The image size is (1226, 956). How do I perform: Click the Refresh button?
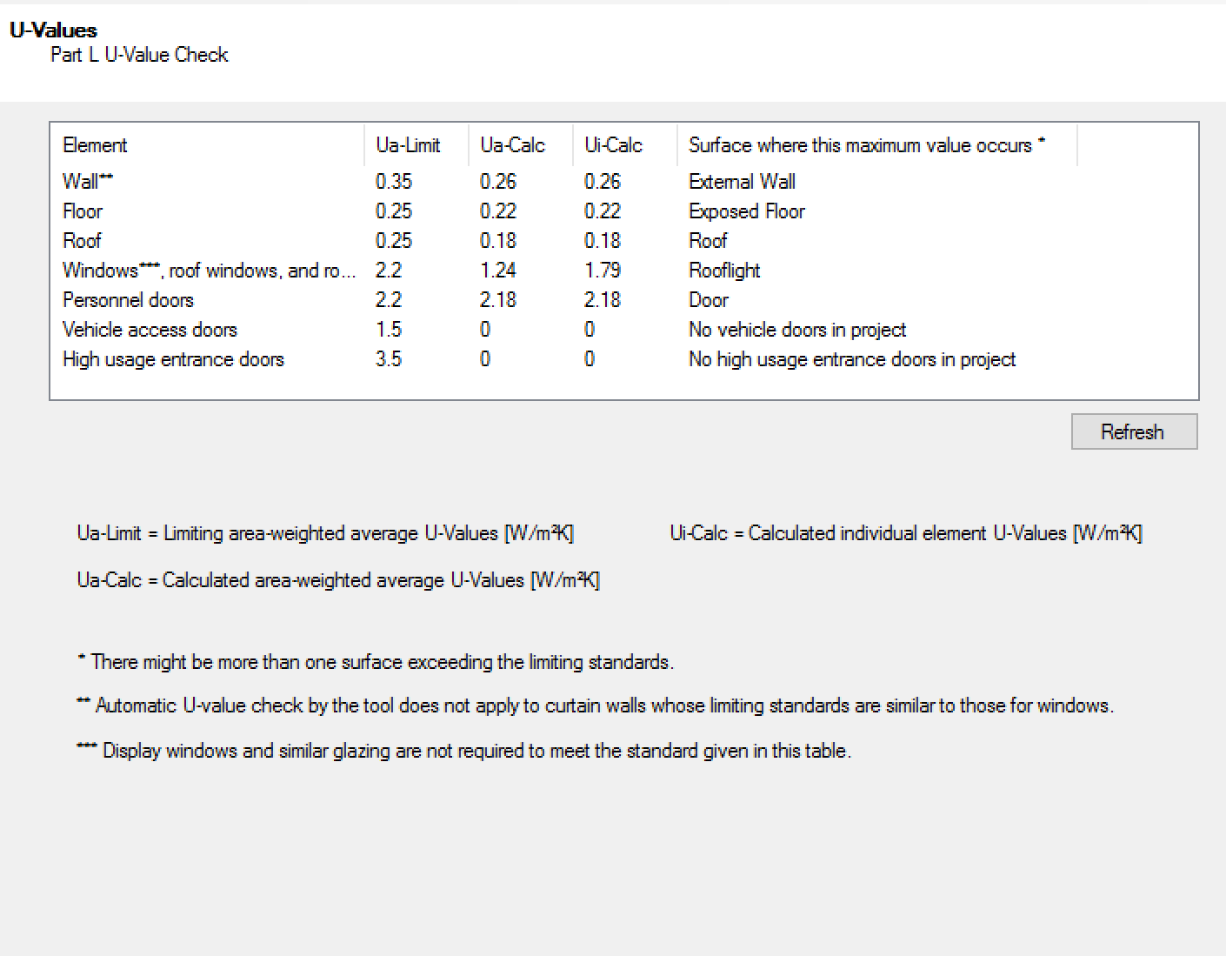tap(1134, 431)
